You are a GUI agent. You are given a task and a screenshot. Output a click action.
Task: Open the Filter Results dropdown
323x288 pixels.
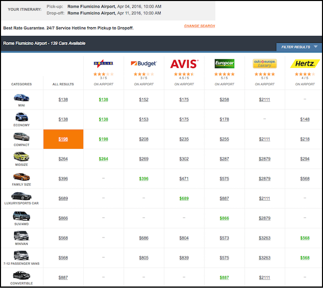pos(299,47)
